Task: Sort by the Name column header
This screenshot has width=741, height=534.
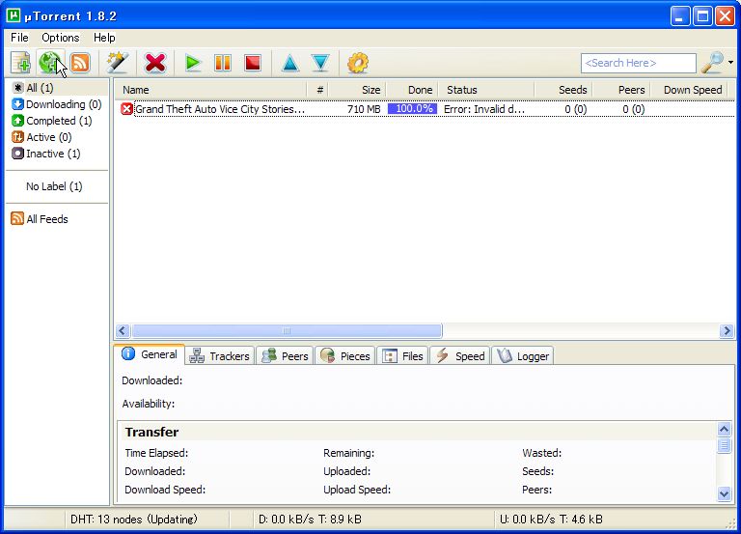Action: 210,90
